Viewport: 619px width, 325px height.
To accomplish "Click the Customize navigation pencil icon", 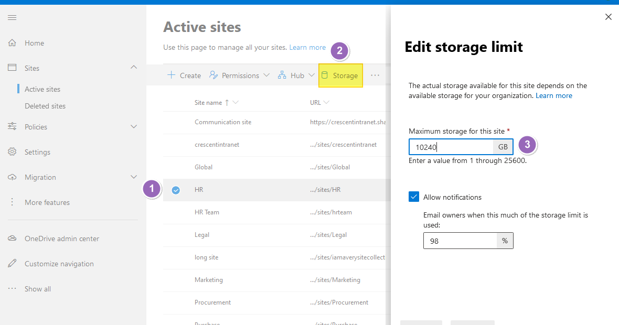I will [x=12, y=264].
